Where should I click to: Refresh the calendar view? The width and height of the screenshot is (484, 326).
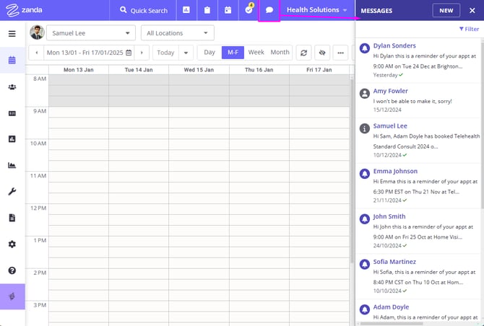[303, 53]
